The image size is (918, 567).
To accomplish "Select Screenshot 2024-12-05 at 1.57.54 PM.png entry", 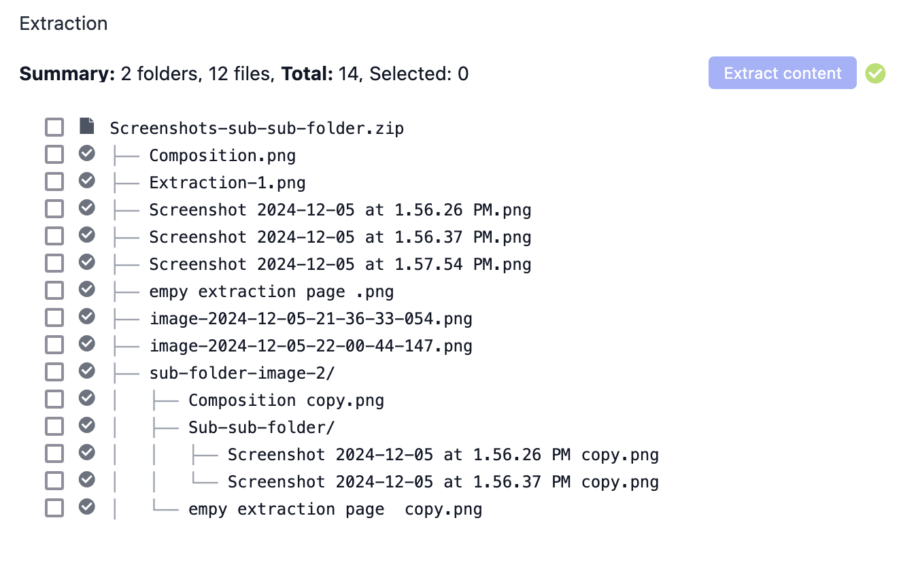I will (x=340, y=263).
